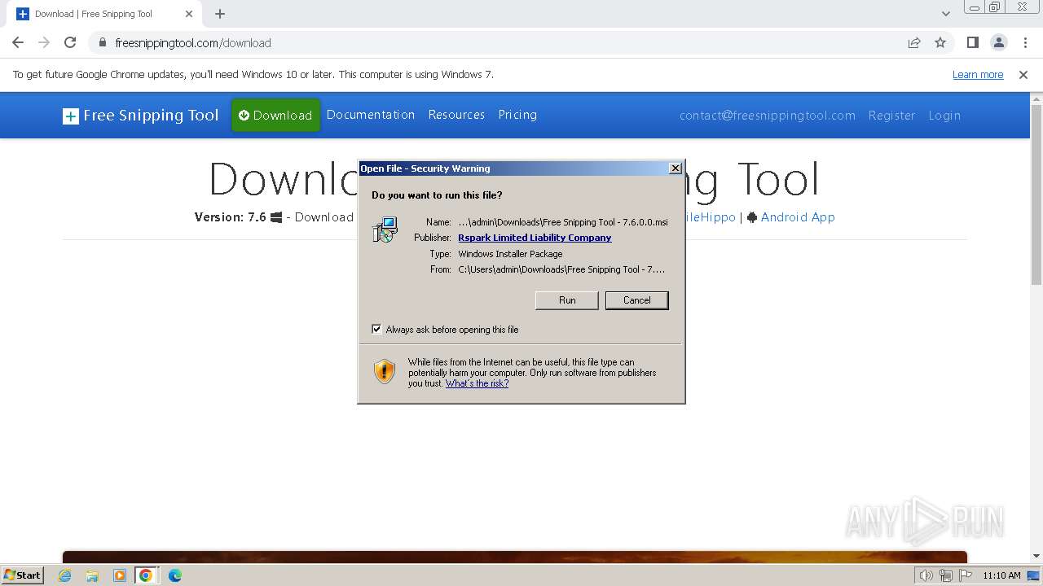Dismiss the Chrome update notification bar

[1023, 74]
